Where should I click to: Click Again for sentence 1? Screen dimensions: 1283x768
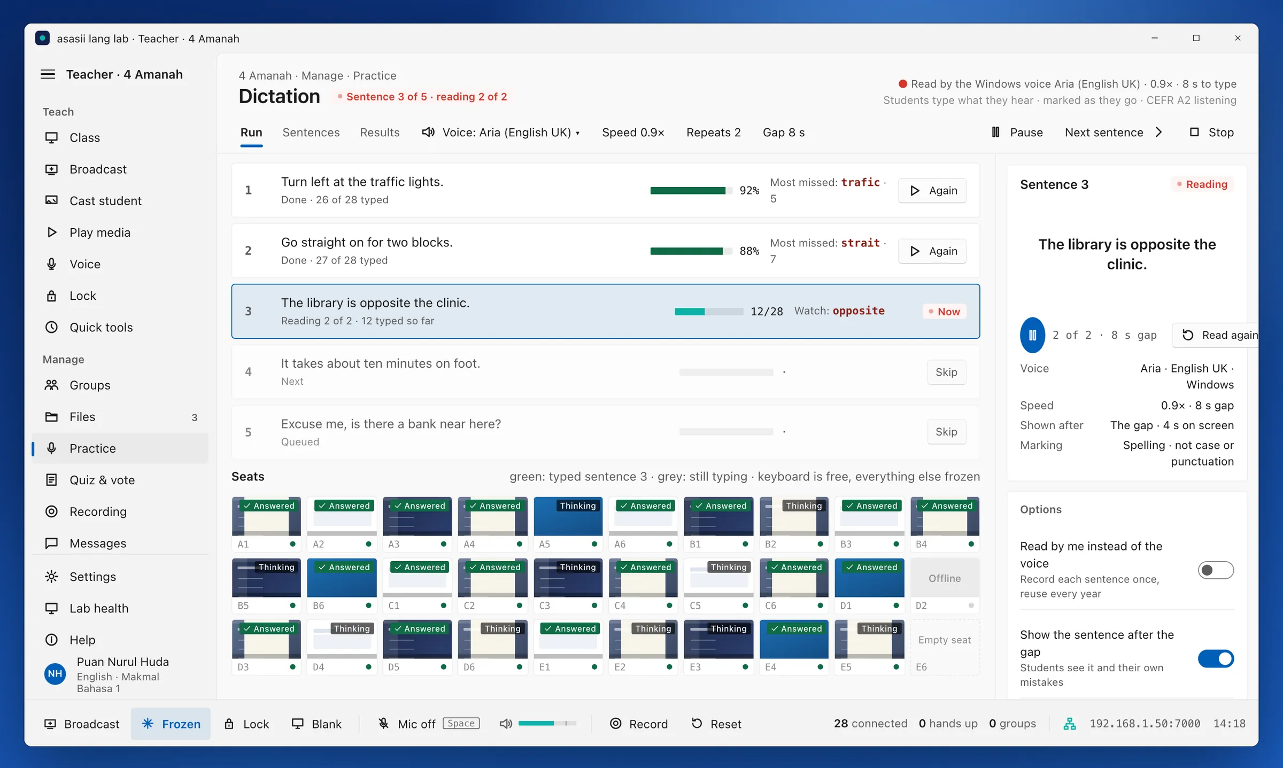(x=932, y=190)
